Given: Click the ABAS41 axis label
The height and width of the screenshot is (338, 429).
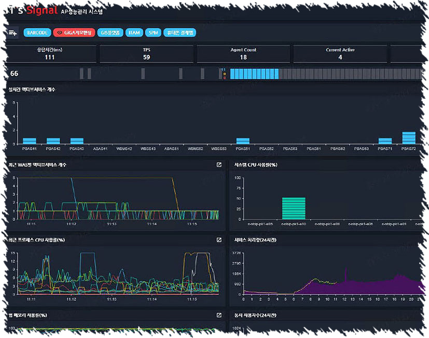Looking at the screenshot, I should 101,149.
